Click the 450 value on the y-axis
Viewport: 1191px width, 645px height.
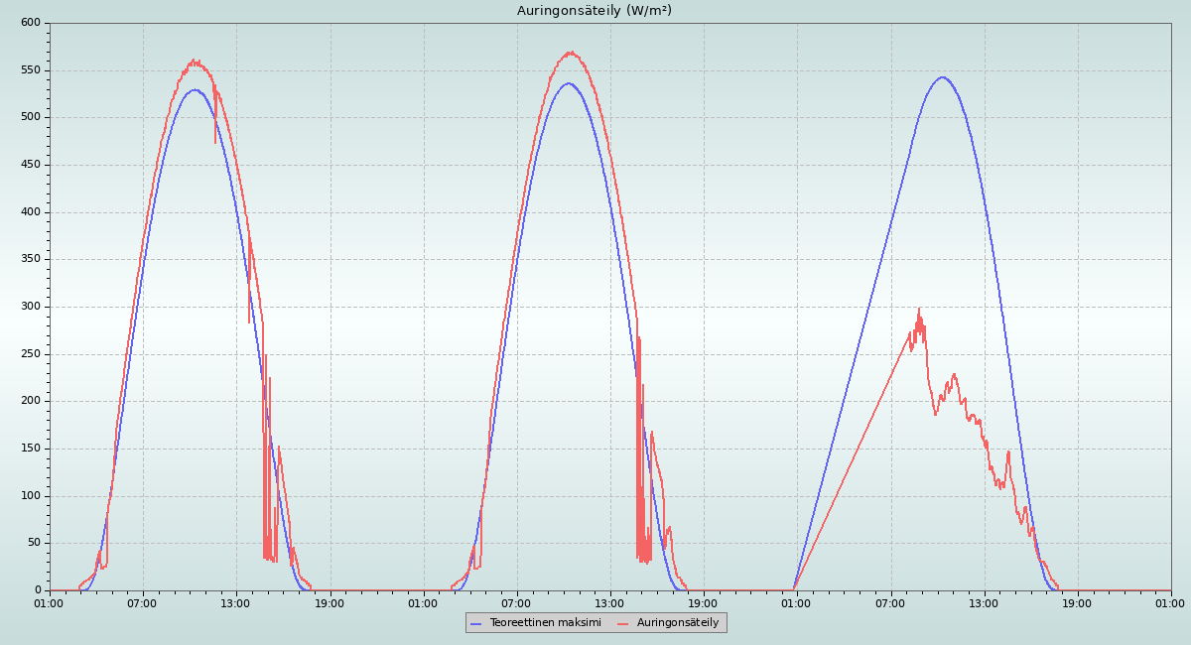[x=31, y=165]
